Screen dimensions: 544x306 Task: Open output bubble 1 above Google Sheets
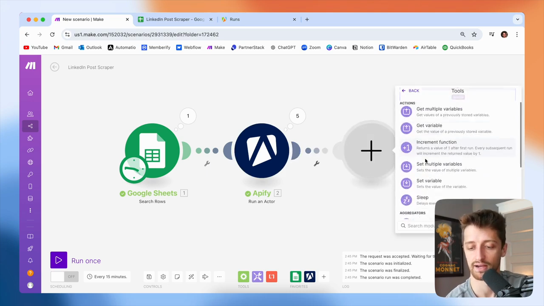188,116
